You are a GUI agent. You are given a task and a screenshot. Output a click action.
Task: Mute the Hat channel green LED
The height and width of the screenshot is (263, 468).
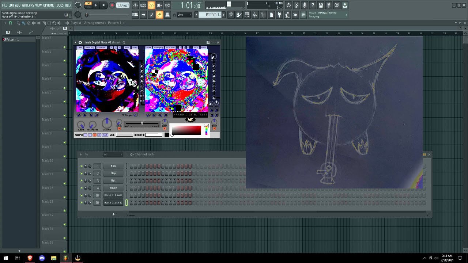(81, 180)
